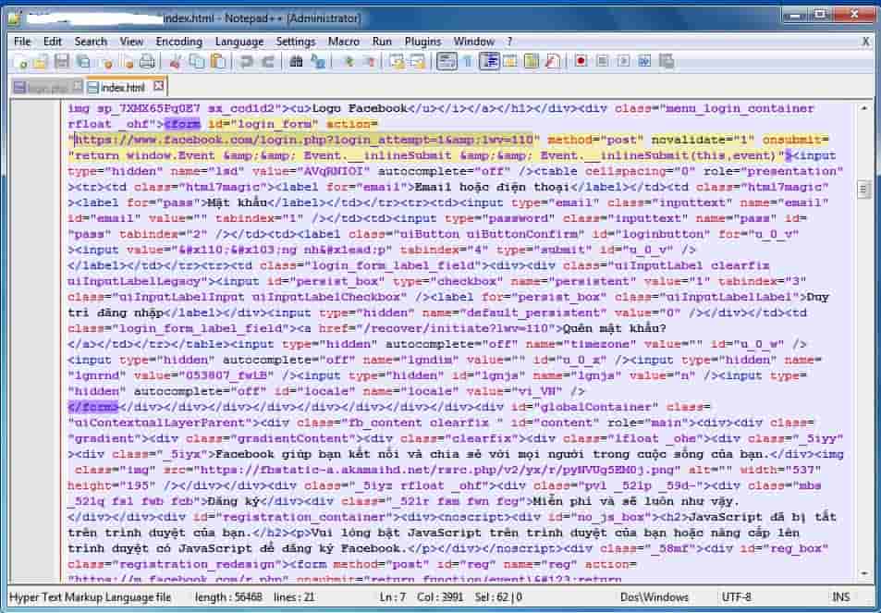
Task: Click Save Recorded Macro icon
Action: [x=667, y=61]
